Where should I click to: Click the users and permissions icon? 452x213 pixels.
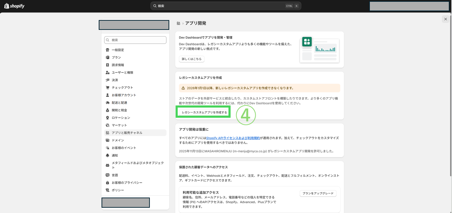click(x=108, y=72)
